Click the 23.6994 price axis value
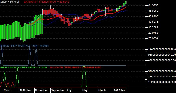Viewport: 176px width, 93px height. 153,38
